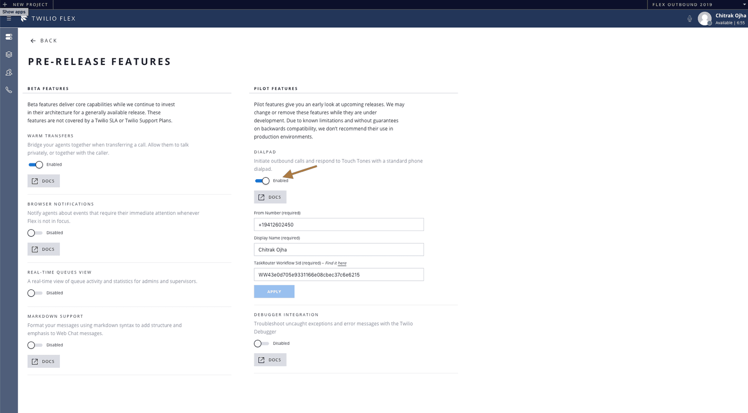Open the agent desktop sidebar icon
Image resolution: width=748 pixels, height=413 pixels.
9,37
